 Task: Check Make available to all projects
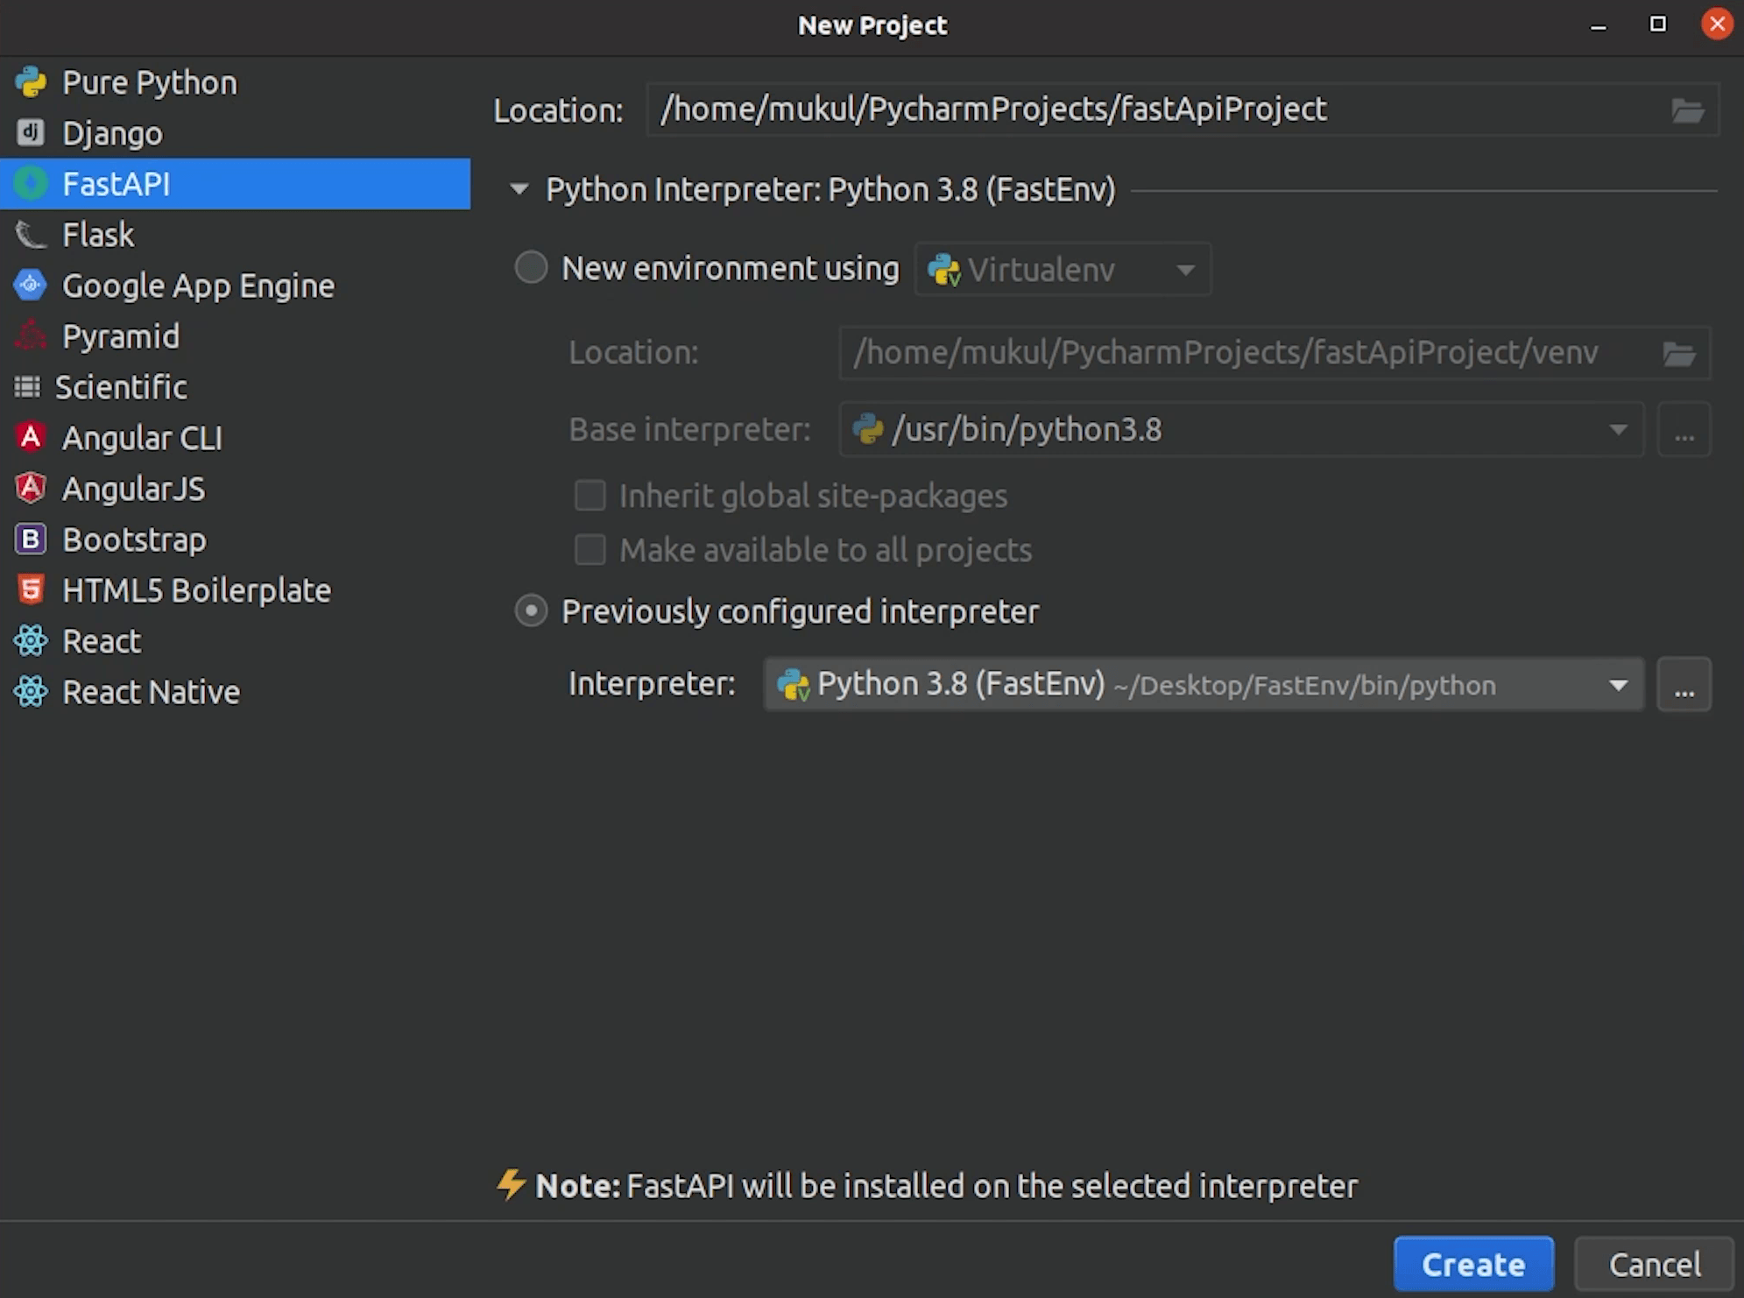point(590,550)
